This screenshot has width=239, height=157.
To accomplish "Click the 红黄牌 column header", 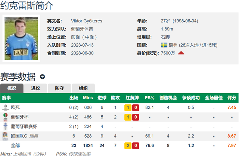I will click(x=132, y=98).
